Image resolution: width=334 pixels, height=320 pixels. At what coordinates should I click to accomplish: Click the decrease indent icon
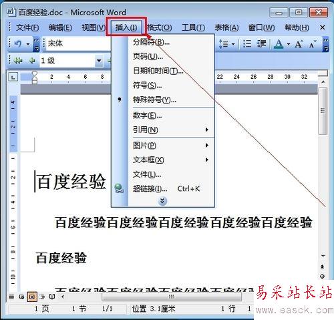pyautogui.click(x=261, y=43)
